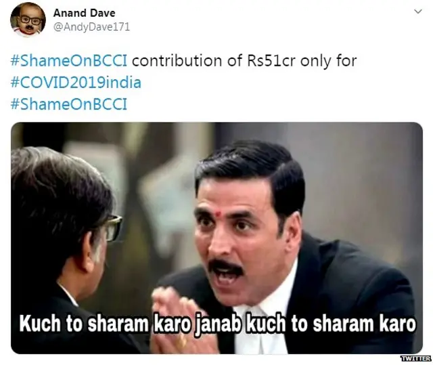Click the word 'janab' in meme caption

pyautogui.click(x=218, y=324)
